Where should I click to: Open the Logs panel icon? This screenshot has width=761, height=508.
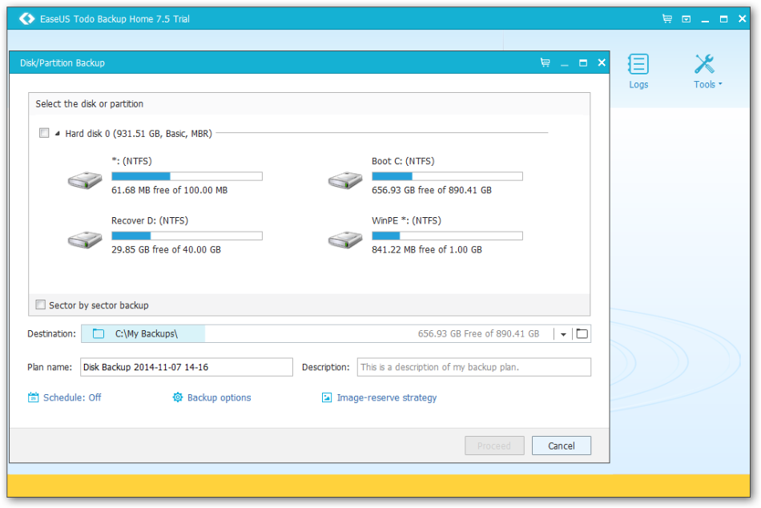pyautogui.click(x=638, y=64)
